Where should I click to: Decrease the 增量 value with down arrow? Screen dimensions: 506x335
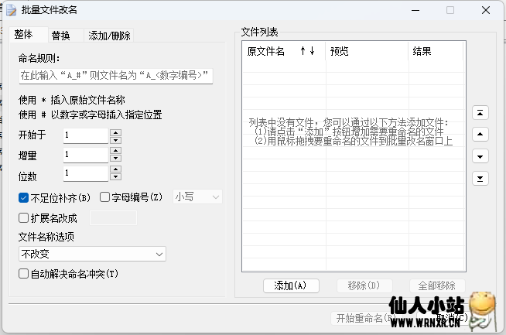[x=115, y=158]
